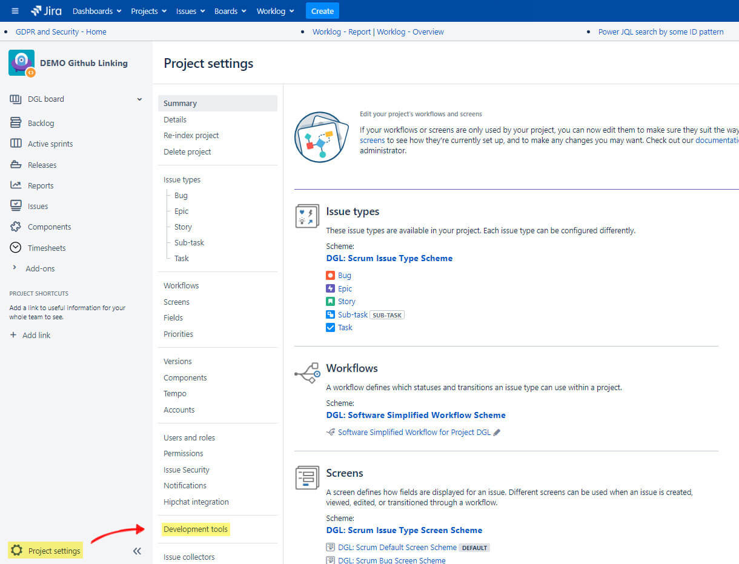Screen dimensions: 739x564
Task: Collapse the sidebar with double chevron
Action: click(137, 551)
